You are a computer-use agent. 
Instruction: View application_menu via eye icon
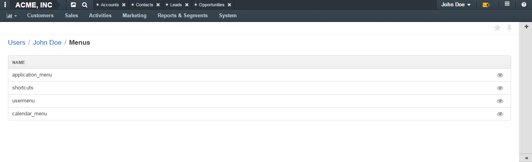pyautogui.click(x=500, y=75)
